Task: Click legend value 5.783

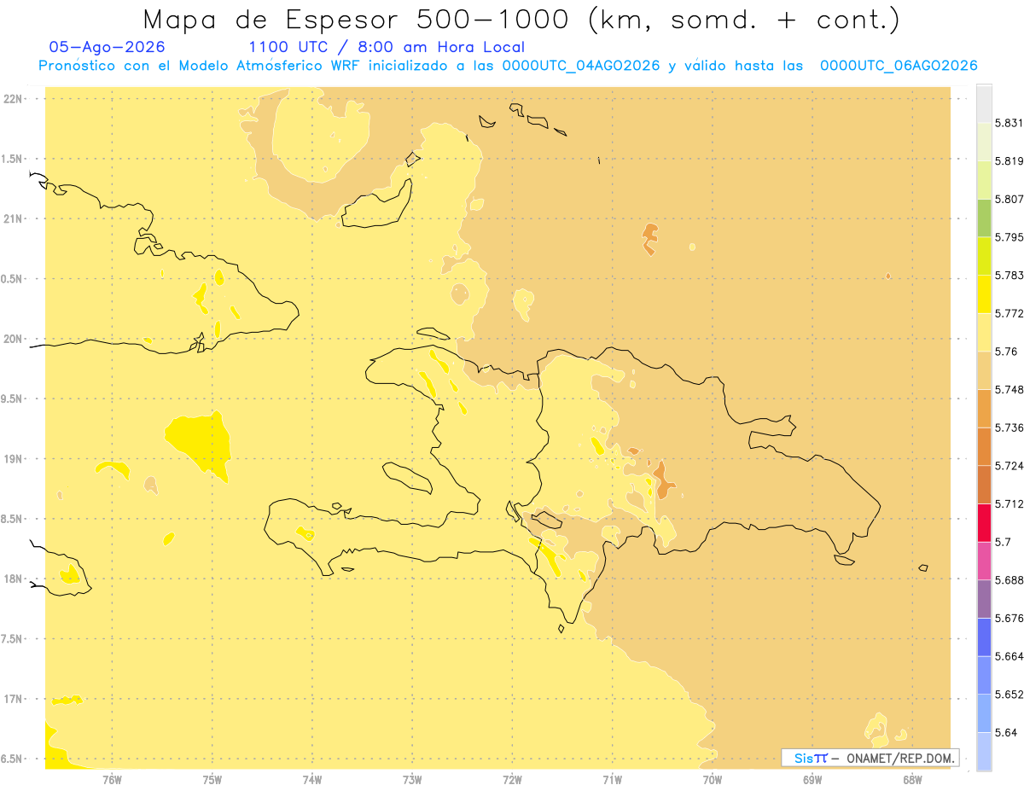Action: [x=1009, y=275]
